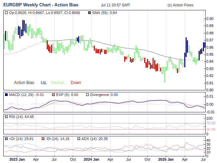Click the pink EXP (9) legend square
The width and height of the screenshot is (217, 163).
(x=54, y=95)
